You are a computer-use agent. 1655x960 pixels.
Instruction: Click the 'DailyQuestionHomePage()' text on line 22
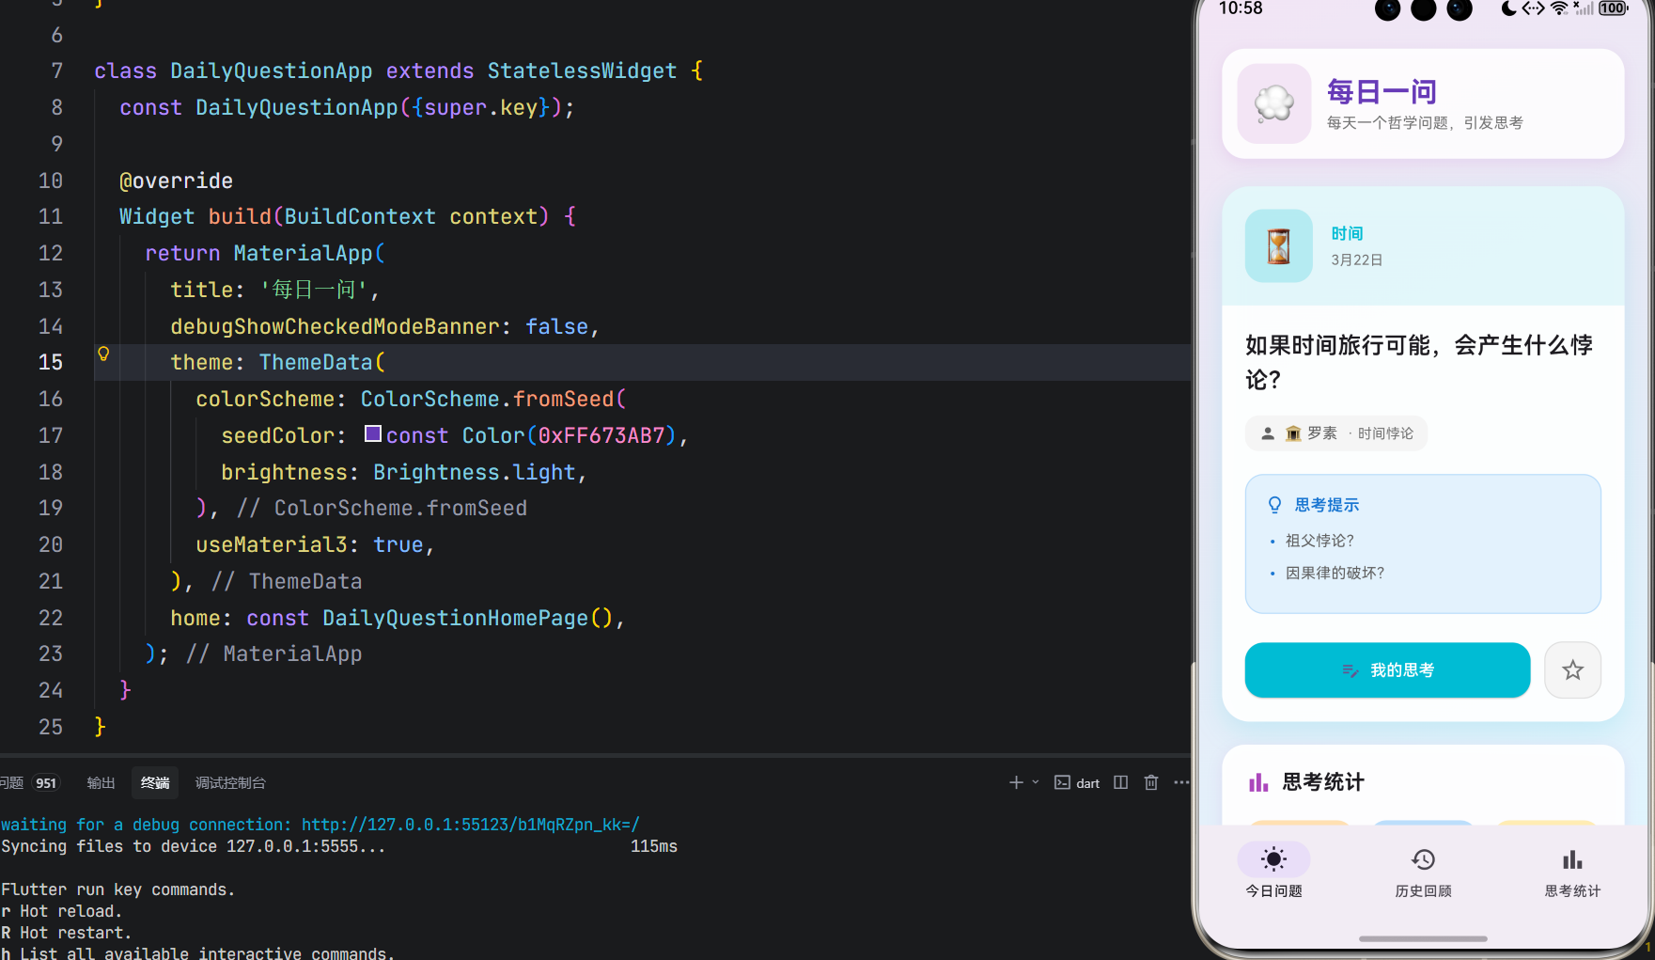coord(467,618)
